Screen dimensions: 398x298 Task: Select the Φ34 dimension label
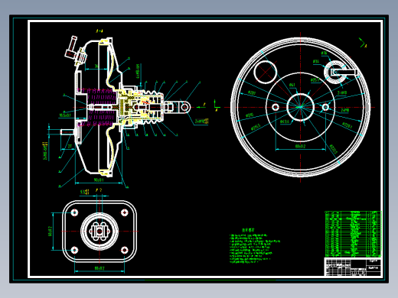pyautogui.click(x=316, y=61)
